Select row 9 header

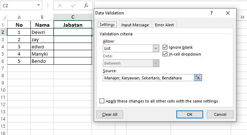click(x=4, y=83)
